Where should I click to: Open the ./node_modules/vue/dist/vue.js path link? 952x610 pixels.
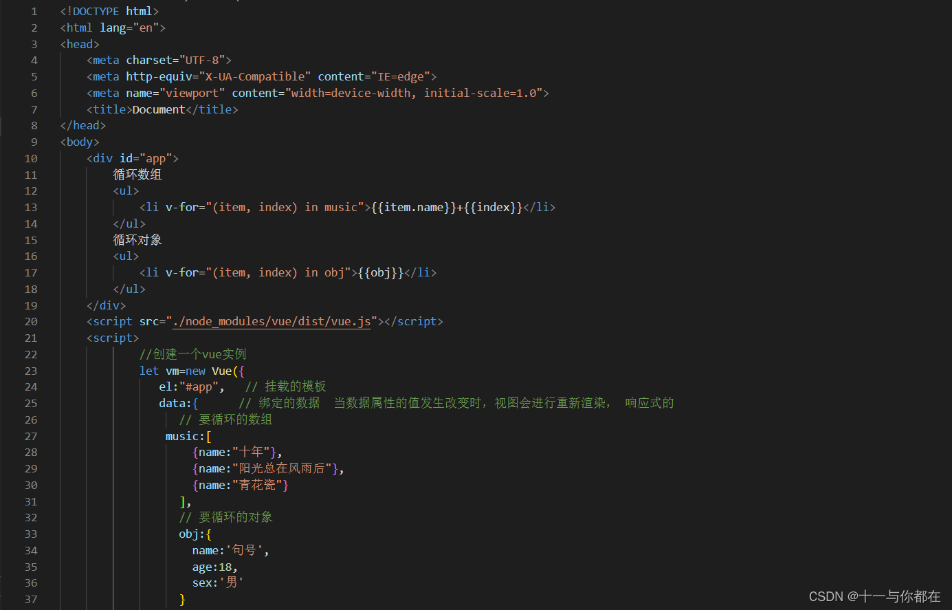pos(272,321)
